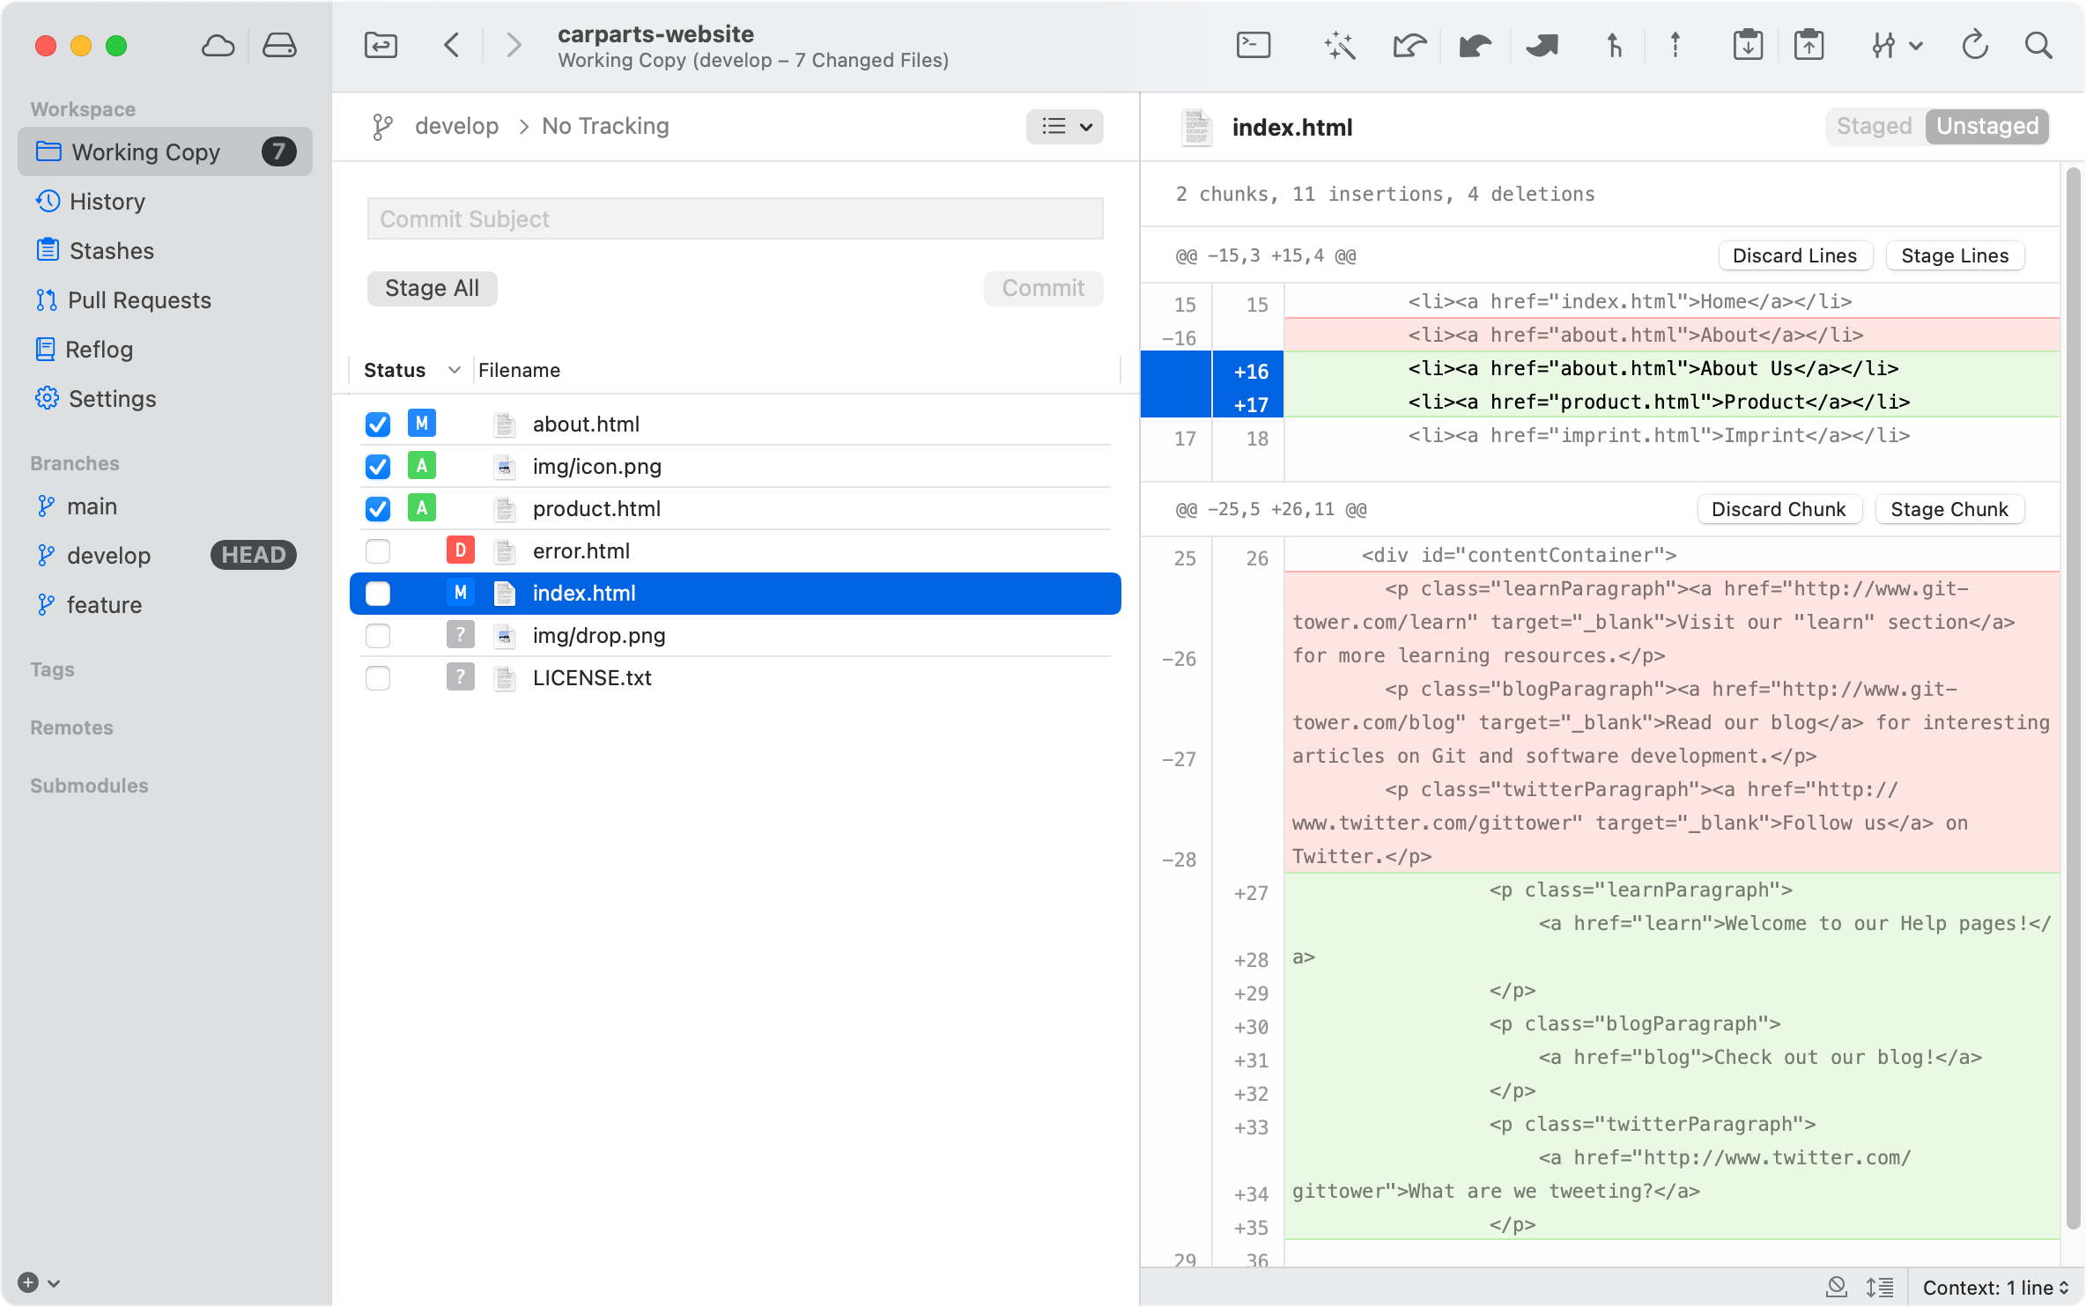Open the cloud services view icon
Screen dimensions: 2086x1307
pyautogui.click(x=218, y=45)
